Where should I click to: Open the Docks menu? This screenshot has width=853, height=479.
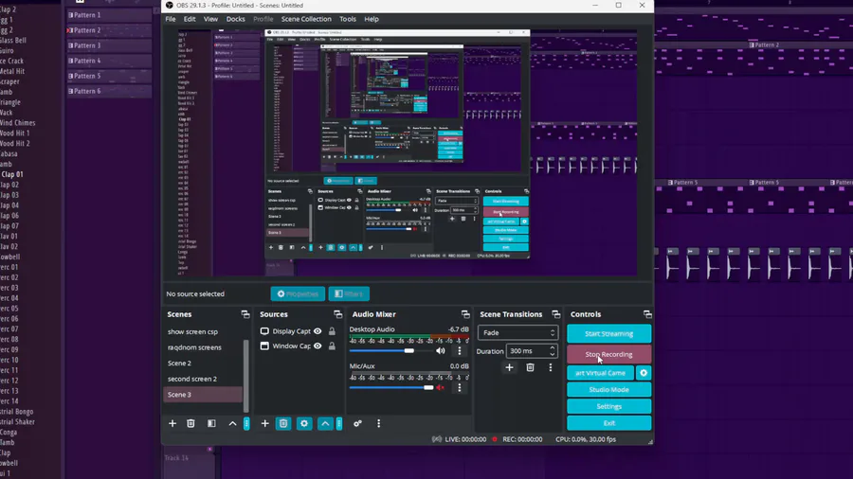point(236,19)
